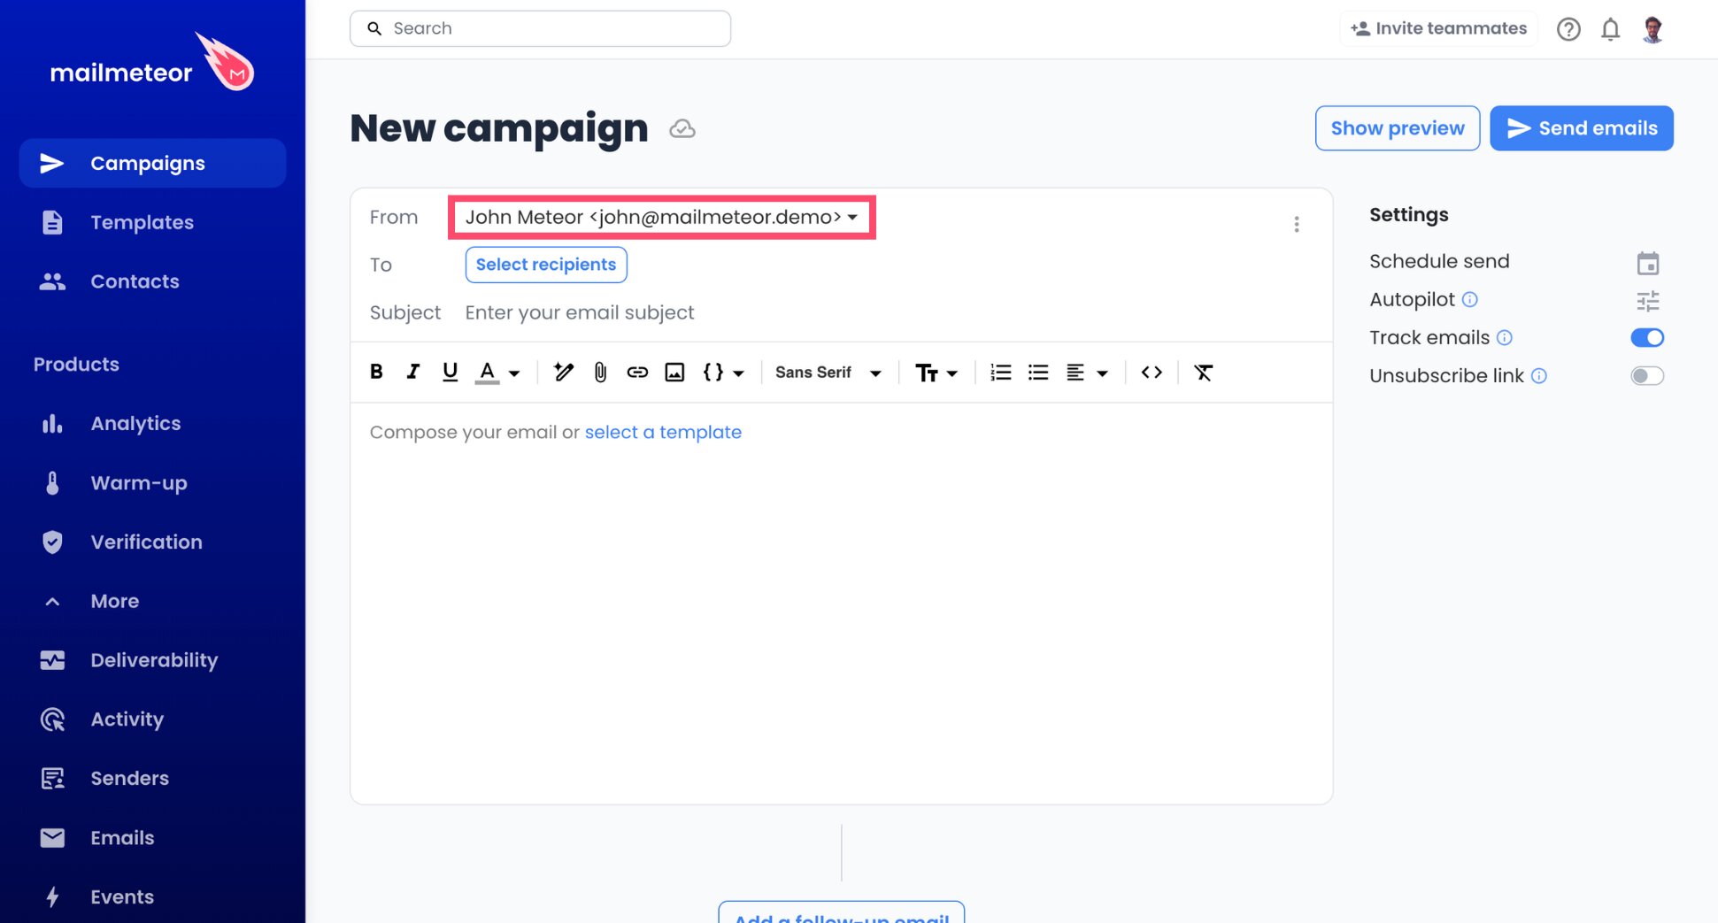1718x923 pixels.
Task: Open text alignment dropdown
Action: (x=1087, y=373)
